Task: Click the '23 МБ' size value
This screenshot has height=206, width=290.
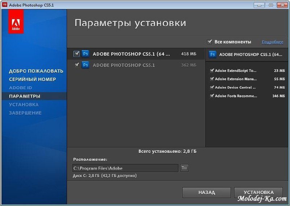Action: (x=279, y=70)
